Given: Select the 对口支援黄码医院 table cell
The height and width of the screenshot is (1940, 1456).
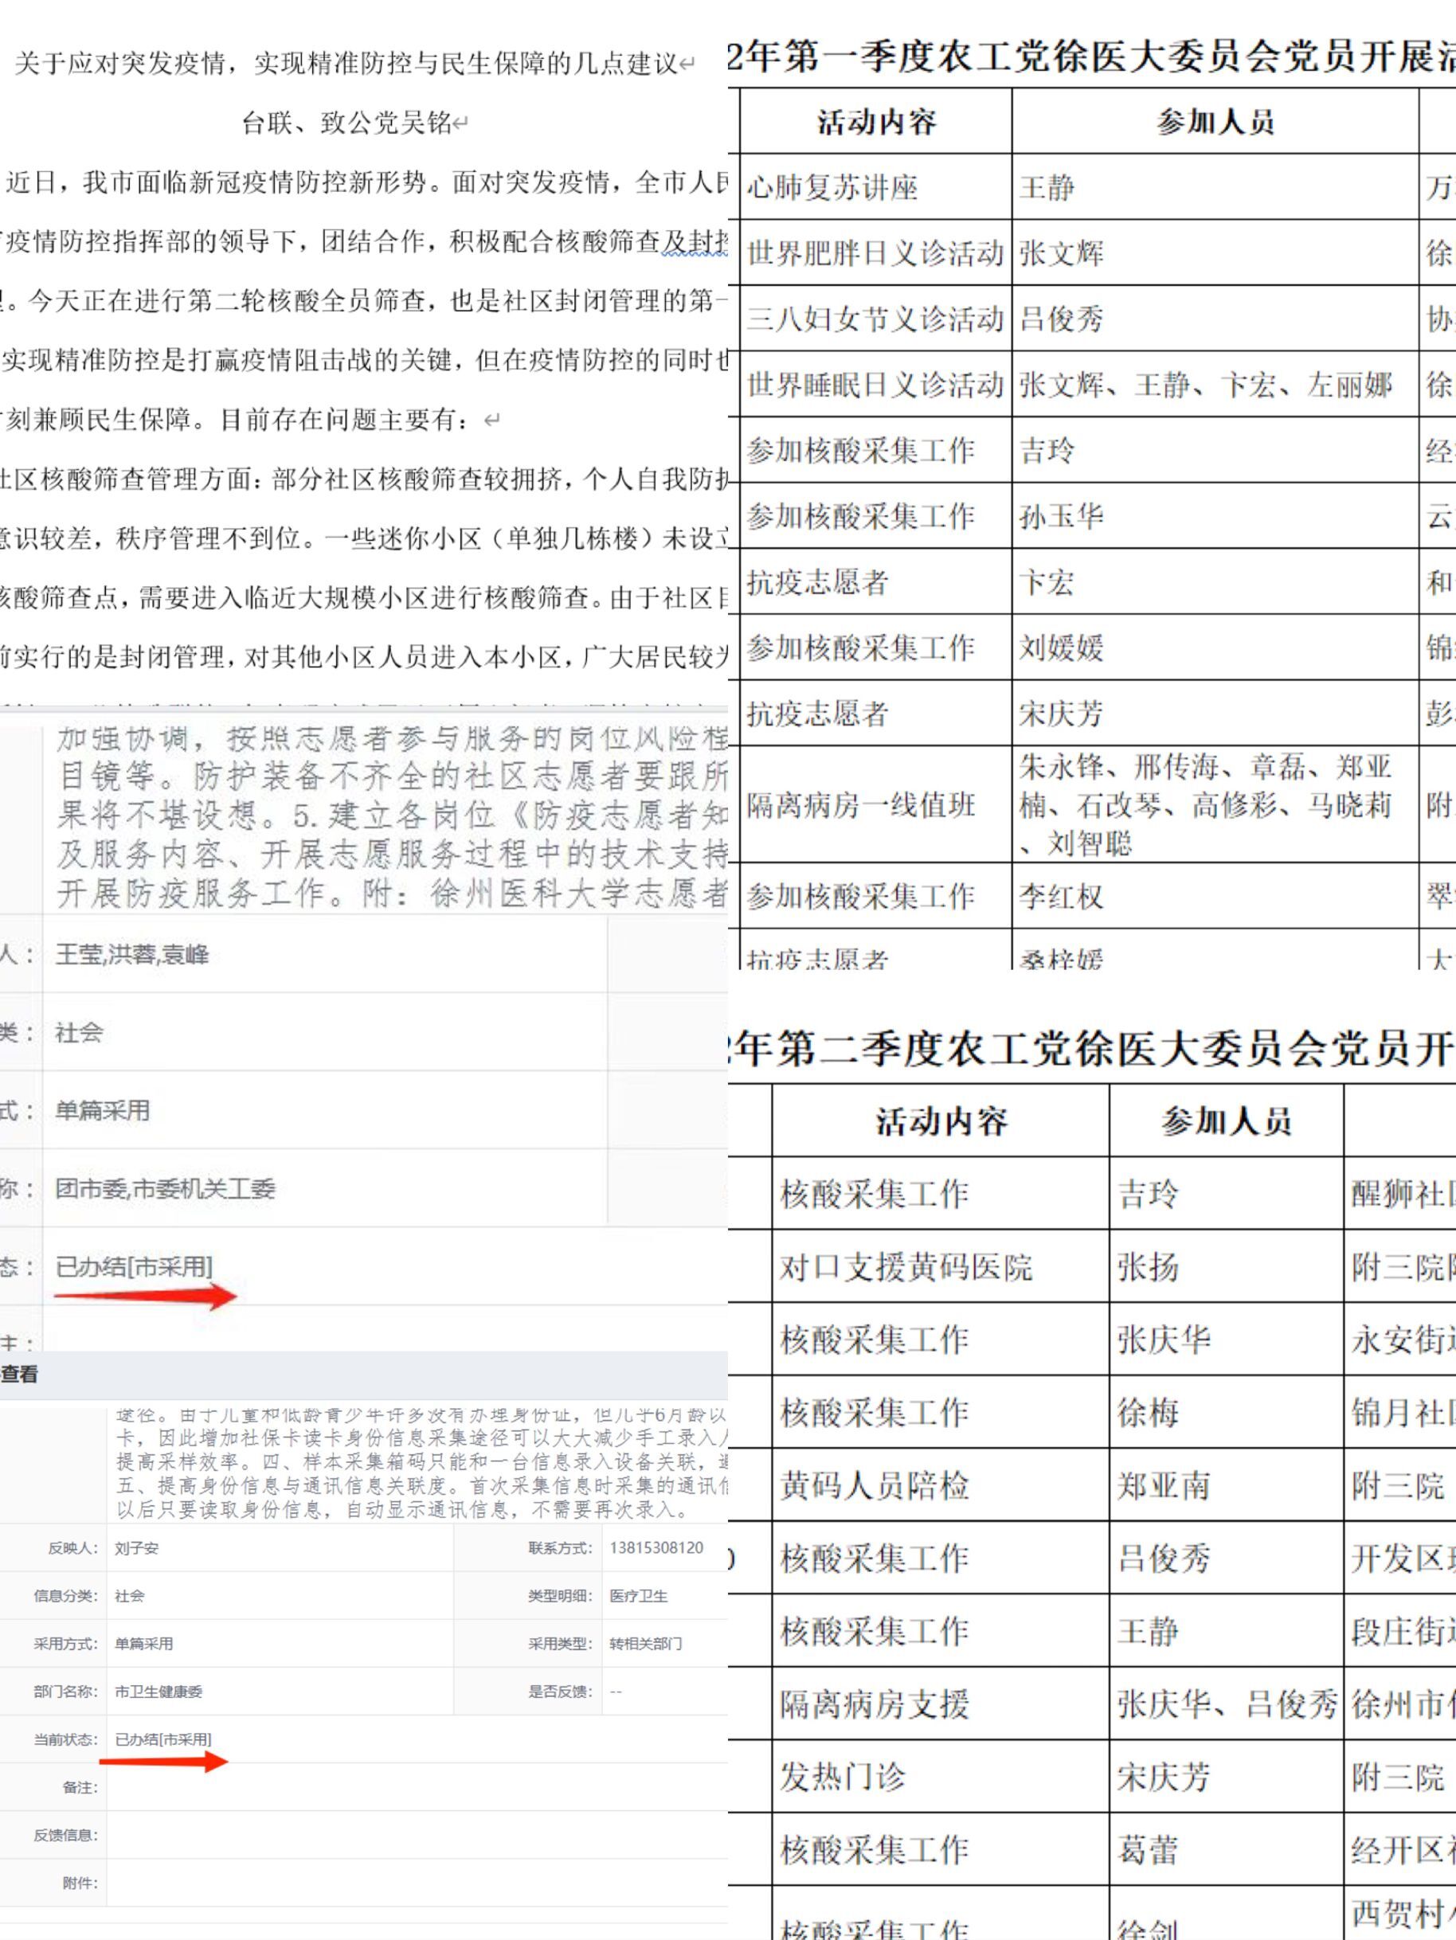Looking at the screenshot, I should click(906, 1266).
